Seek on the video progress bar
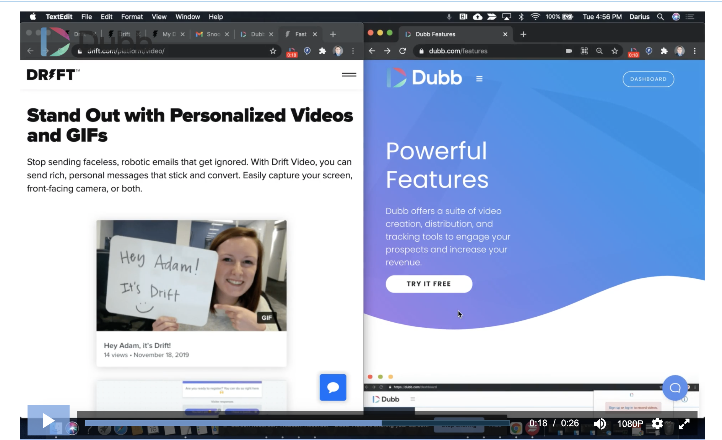722x440 pixels. (297, 423)
